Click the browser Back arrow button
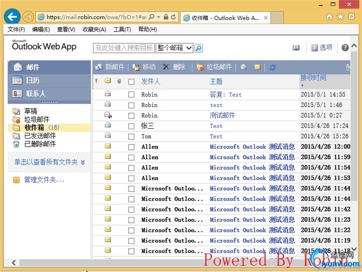 click(12, 17)
